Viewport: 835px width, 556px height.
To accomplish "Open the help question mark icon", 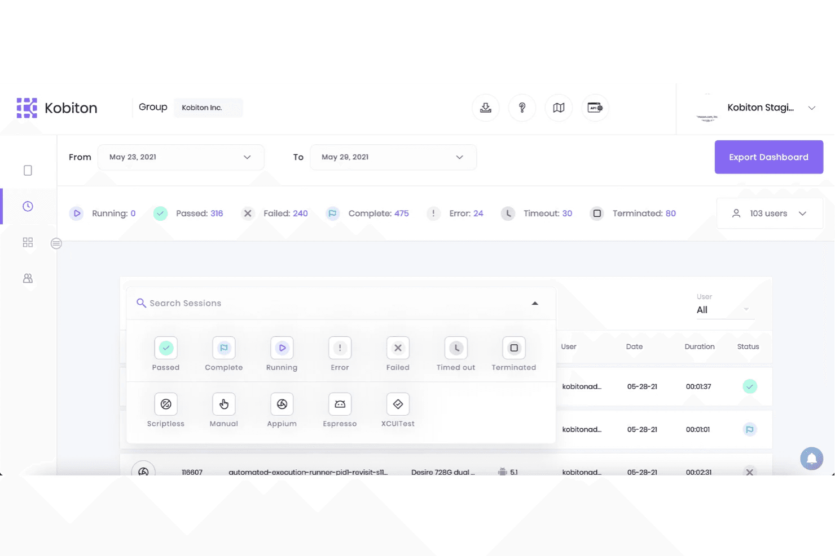I will point(522,108).
